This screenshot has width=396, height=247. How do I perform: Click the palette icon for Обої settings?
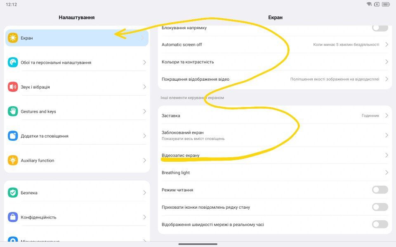[13, 63]
